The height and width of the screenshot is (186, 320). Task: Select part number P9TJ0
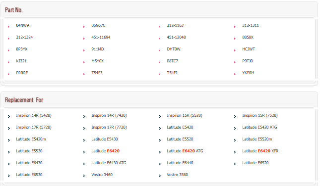click(248, 61)
